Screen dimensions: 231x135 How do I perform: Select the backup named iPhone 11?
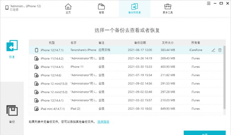[x=126, y=67]
